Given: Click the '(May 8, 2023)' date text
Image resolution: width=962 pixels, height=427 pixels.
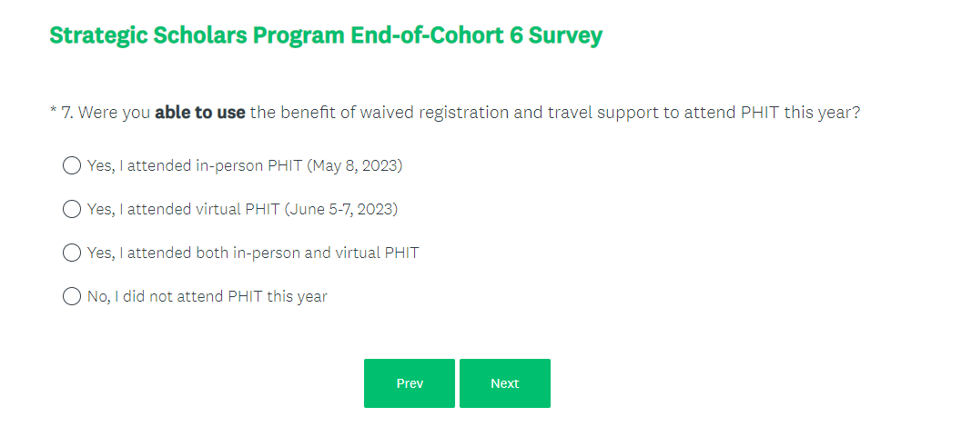Looking at the screenshot, I should (355, 165).
